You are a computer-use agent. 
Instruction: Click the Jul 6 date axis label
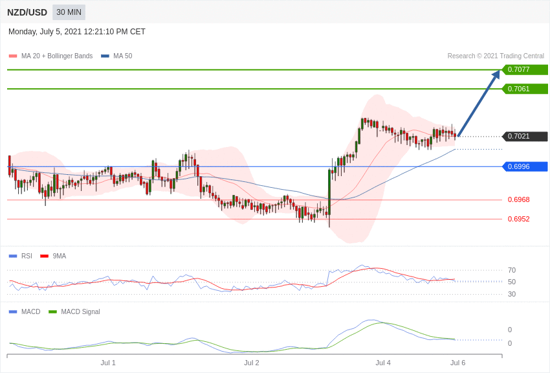457,363
